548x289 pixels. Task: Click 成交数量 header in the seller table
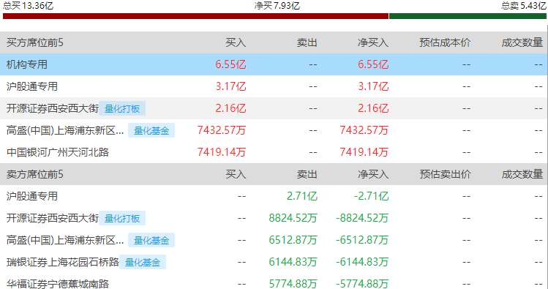[x=522, y=174]
